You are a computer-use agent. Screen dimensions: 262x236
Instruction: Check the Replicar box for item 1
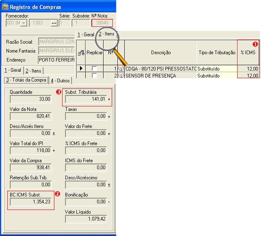pyautogui.click(x=94, y=69)
